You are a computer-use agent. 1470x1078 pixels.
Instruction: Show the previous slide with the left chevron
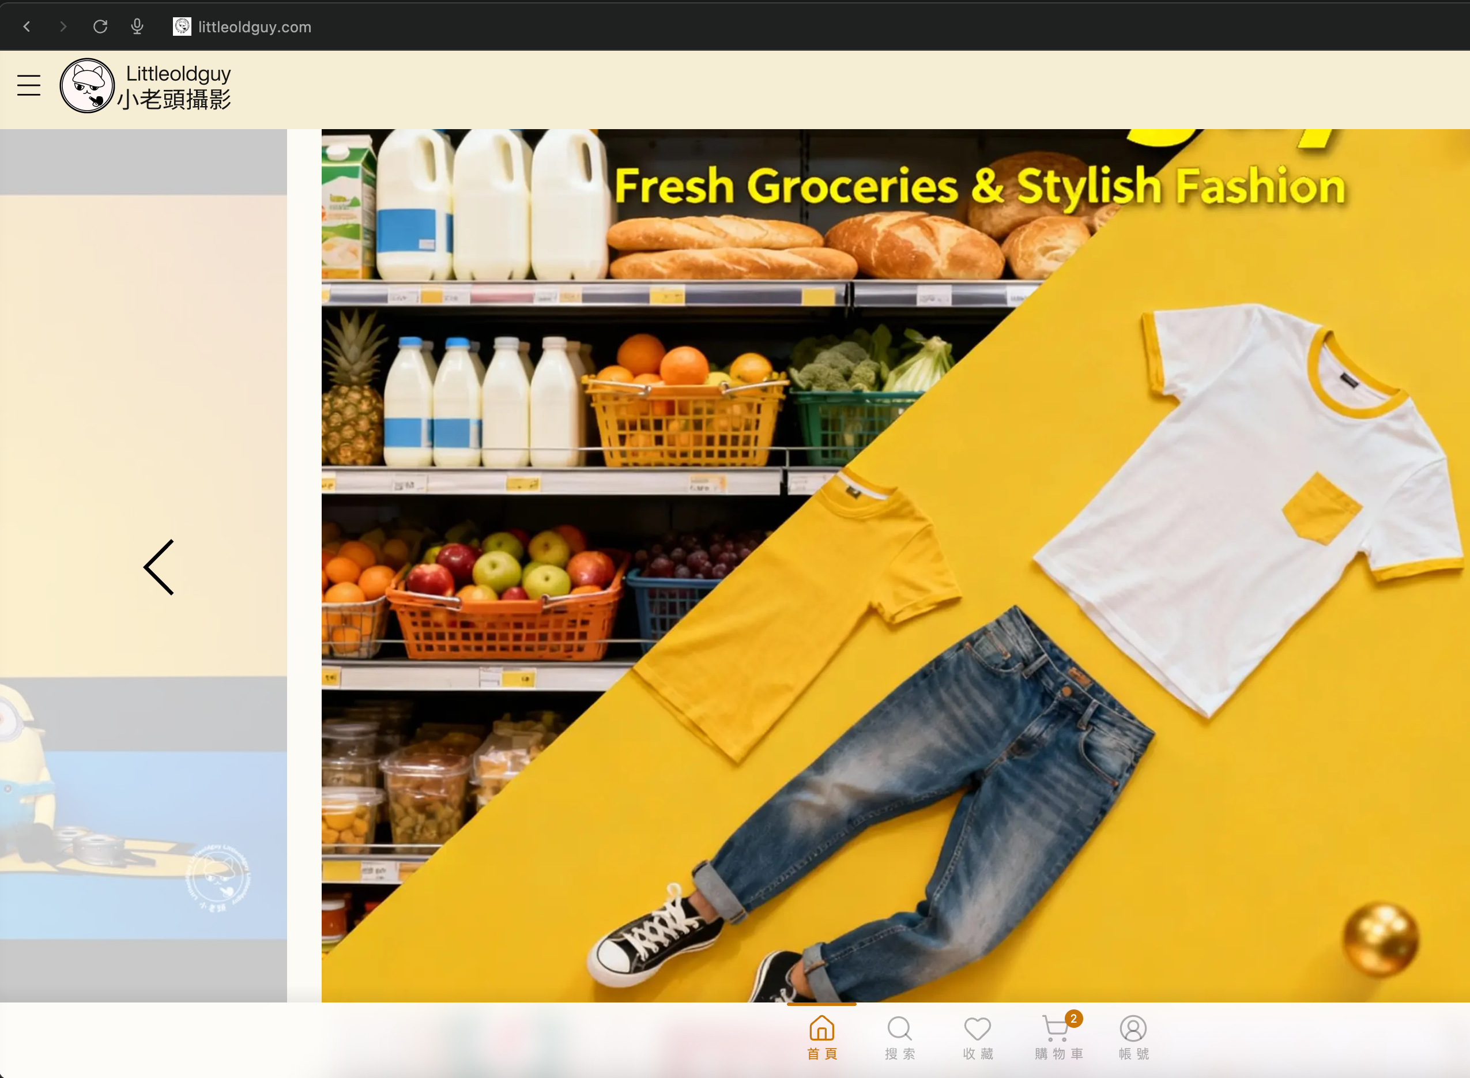159,567
